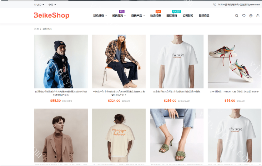Click the phone icon in top bar
Viewport: 262px width, 166px height.
(x=215, y=5)
